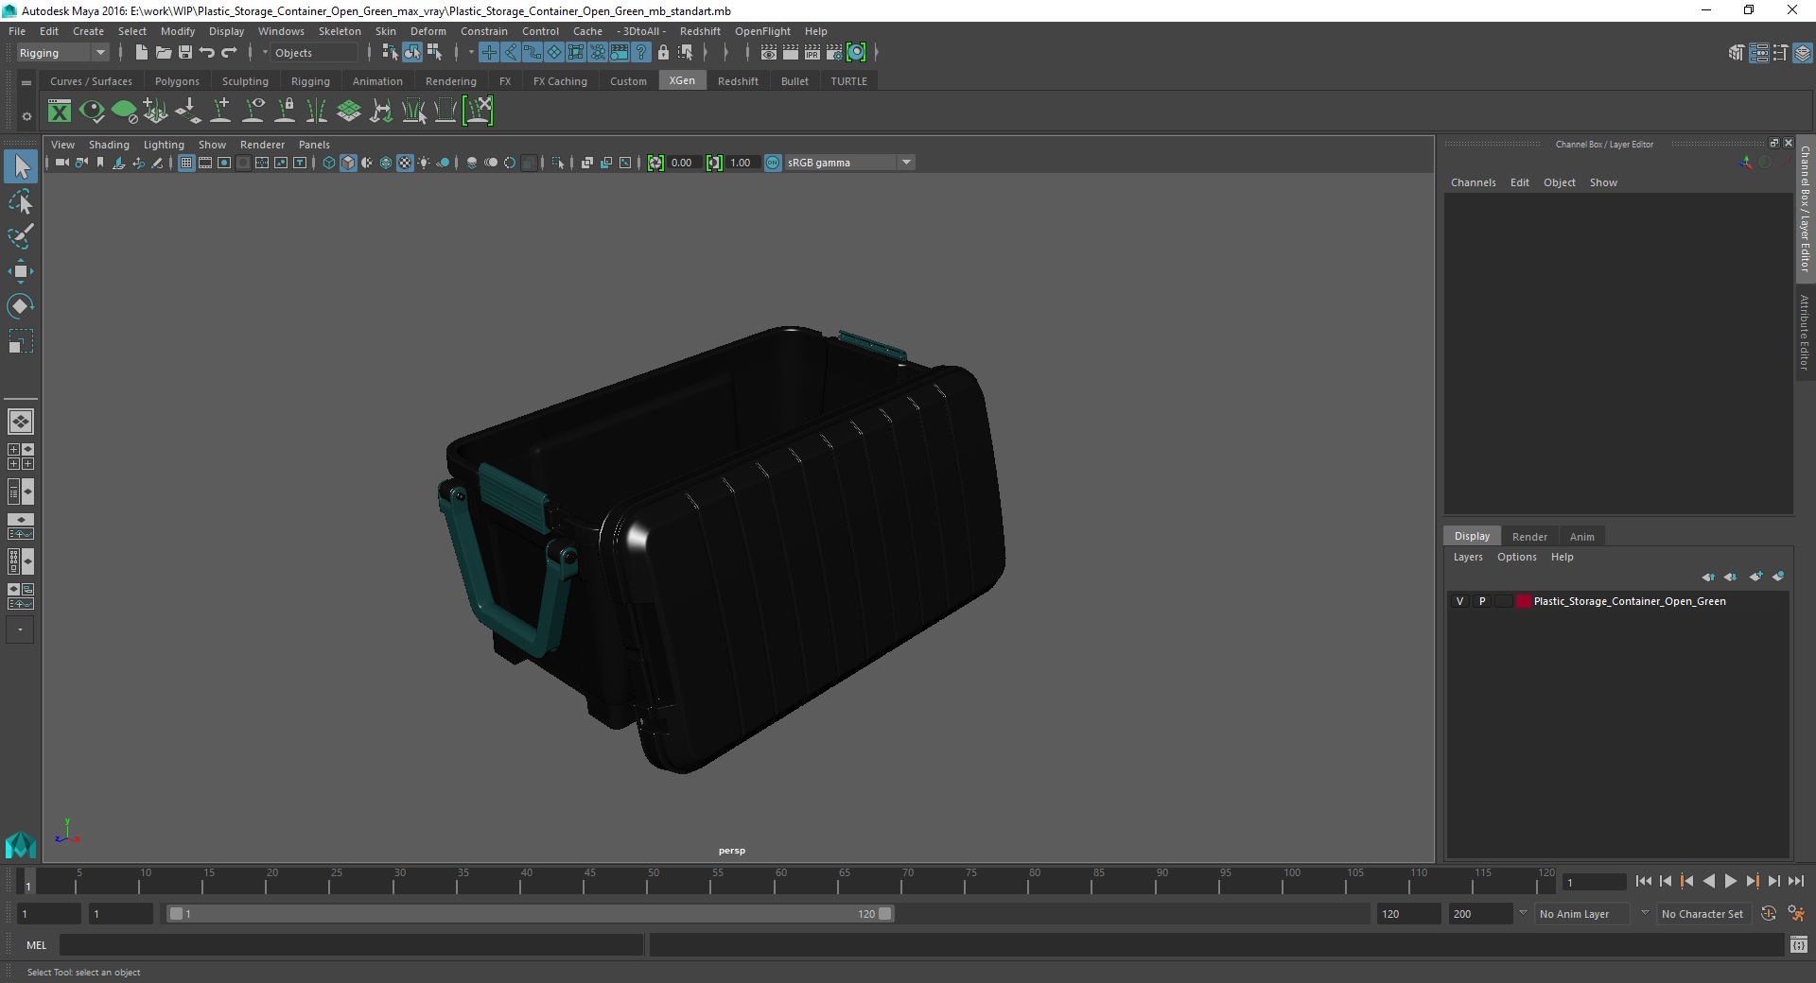Image resolution: width=1816 pixels, height=983 pixels.
Task: Choose the Paint Selection tool
Action: (21, 236)
